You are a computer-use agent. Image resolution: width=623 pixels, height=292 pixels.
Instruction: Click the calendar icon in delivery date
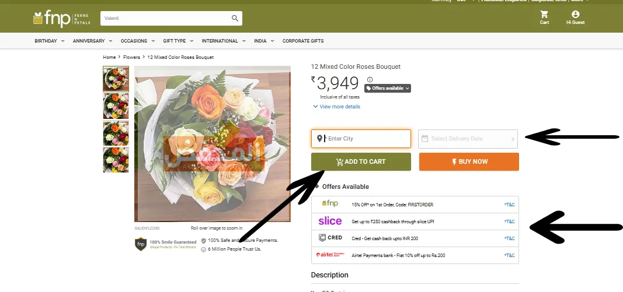click(424, 139)
